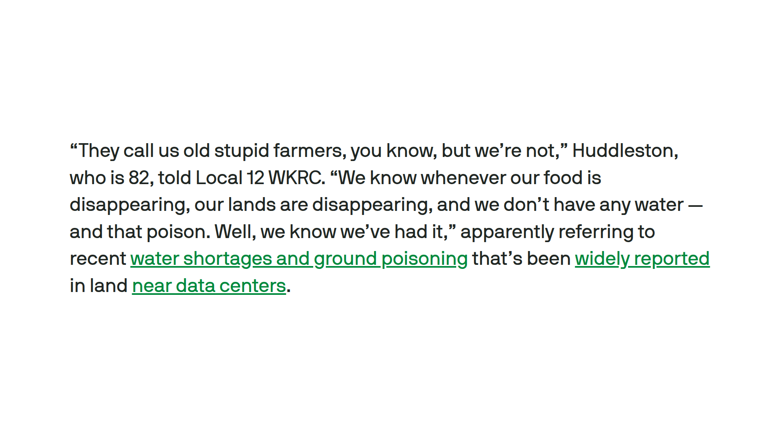780x438 pixels.
Task: Click the word "apparently" in the text
Action: click(507, 232)
